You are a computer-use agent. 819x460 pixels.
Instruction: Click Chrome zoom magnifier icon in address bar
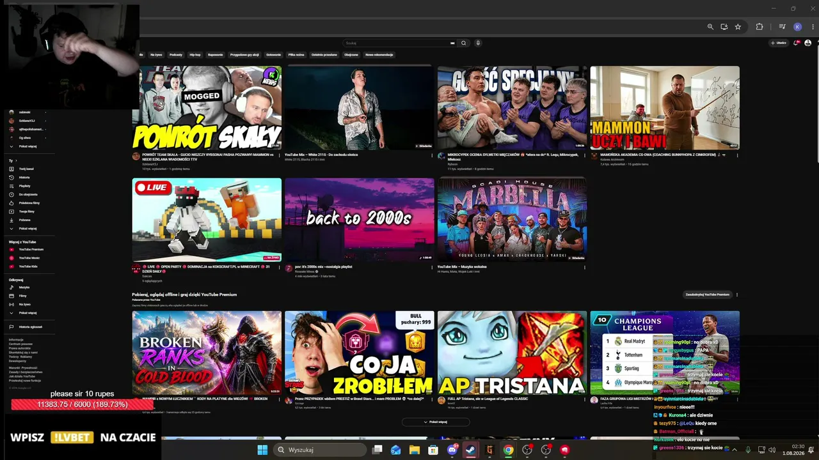(710, 27)
